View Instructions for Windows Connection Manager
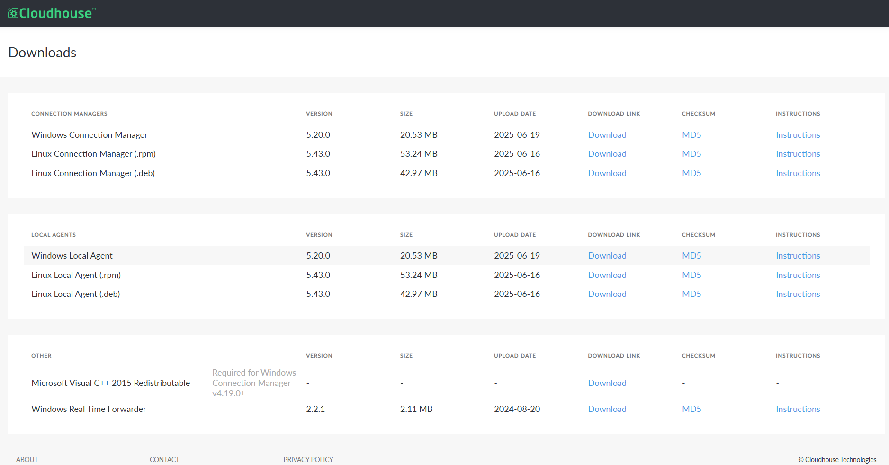889x465 pixels. coord(798,135)
